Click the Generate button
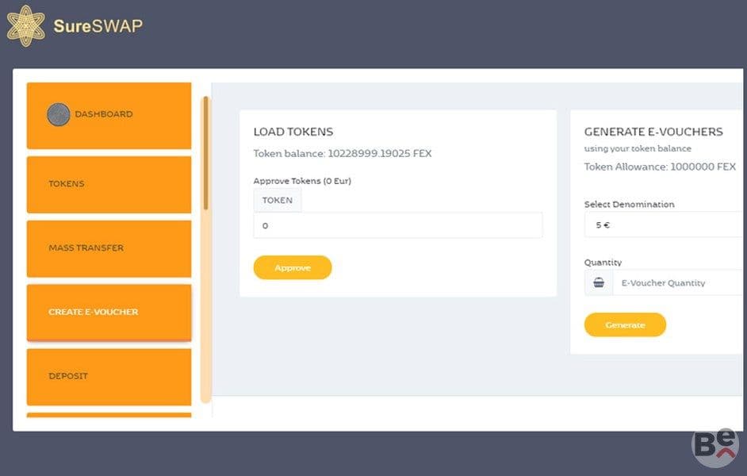 pos(625,325)
